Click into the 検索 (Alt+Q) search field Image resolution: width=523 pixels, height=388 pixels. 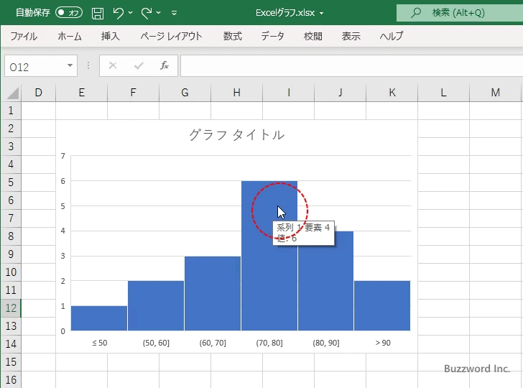(460, 13)
